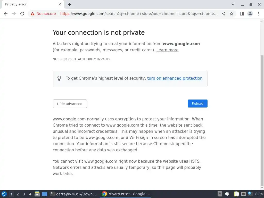Switch to workspace 2 in the pager
264x198 pixels.
click(x=18, y=194)
